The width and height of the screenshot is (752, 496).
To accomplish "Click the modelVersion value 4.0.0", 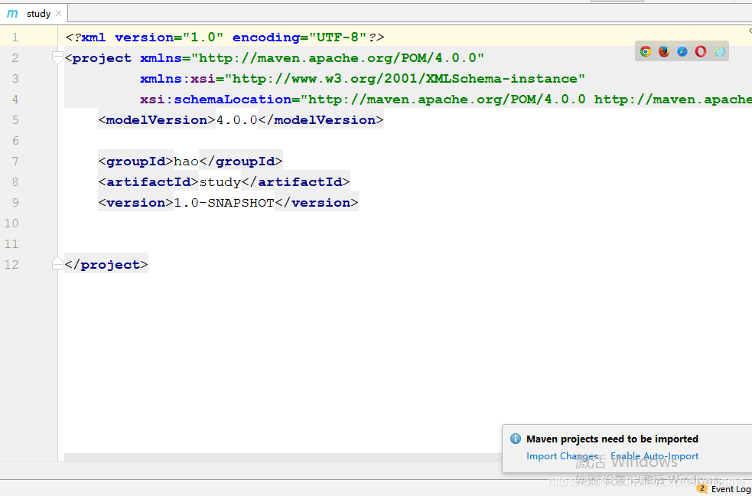I will 237,120.
